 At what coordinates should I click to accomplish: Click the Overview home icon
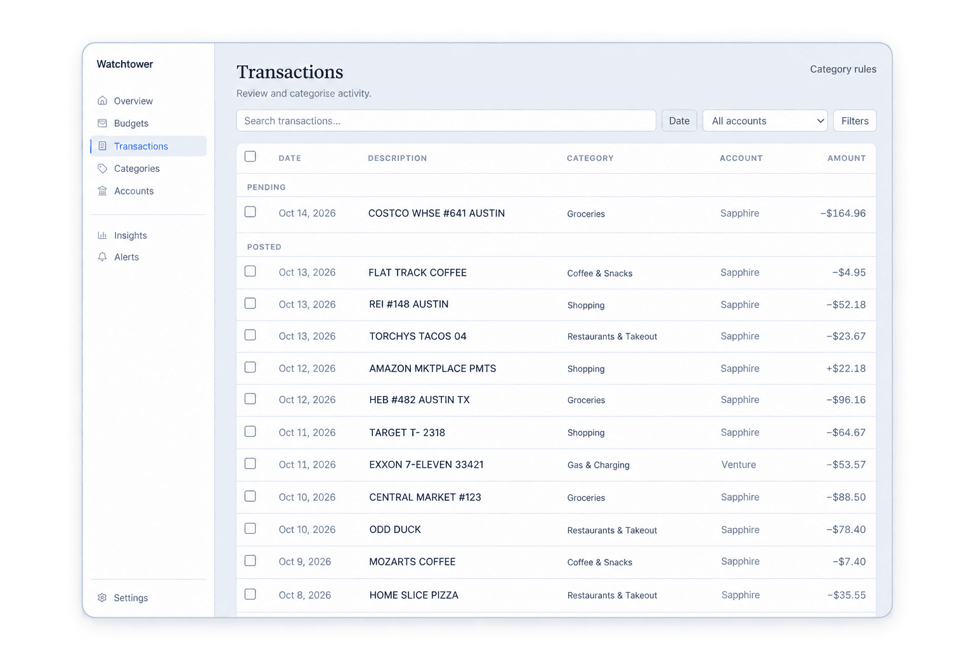pos(102,101)
